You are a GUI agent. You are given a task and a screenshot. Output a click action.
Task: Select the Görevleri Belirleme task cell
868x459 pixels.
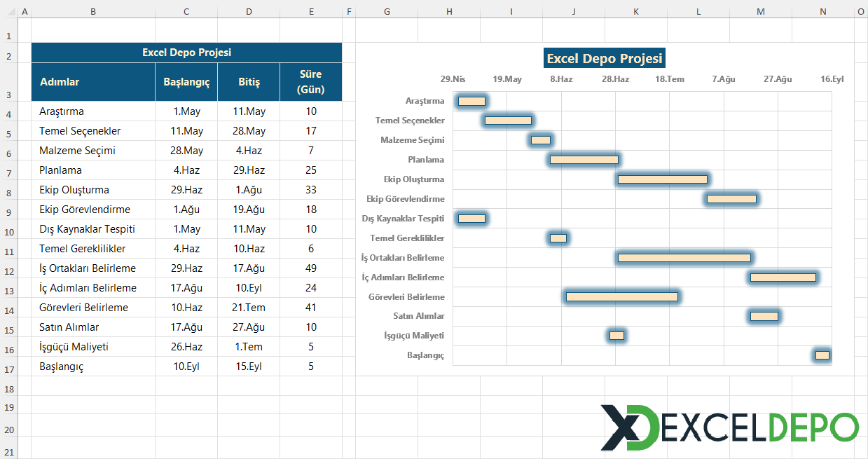click(93, 308)
